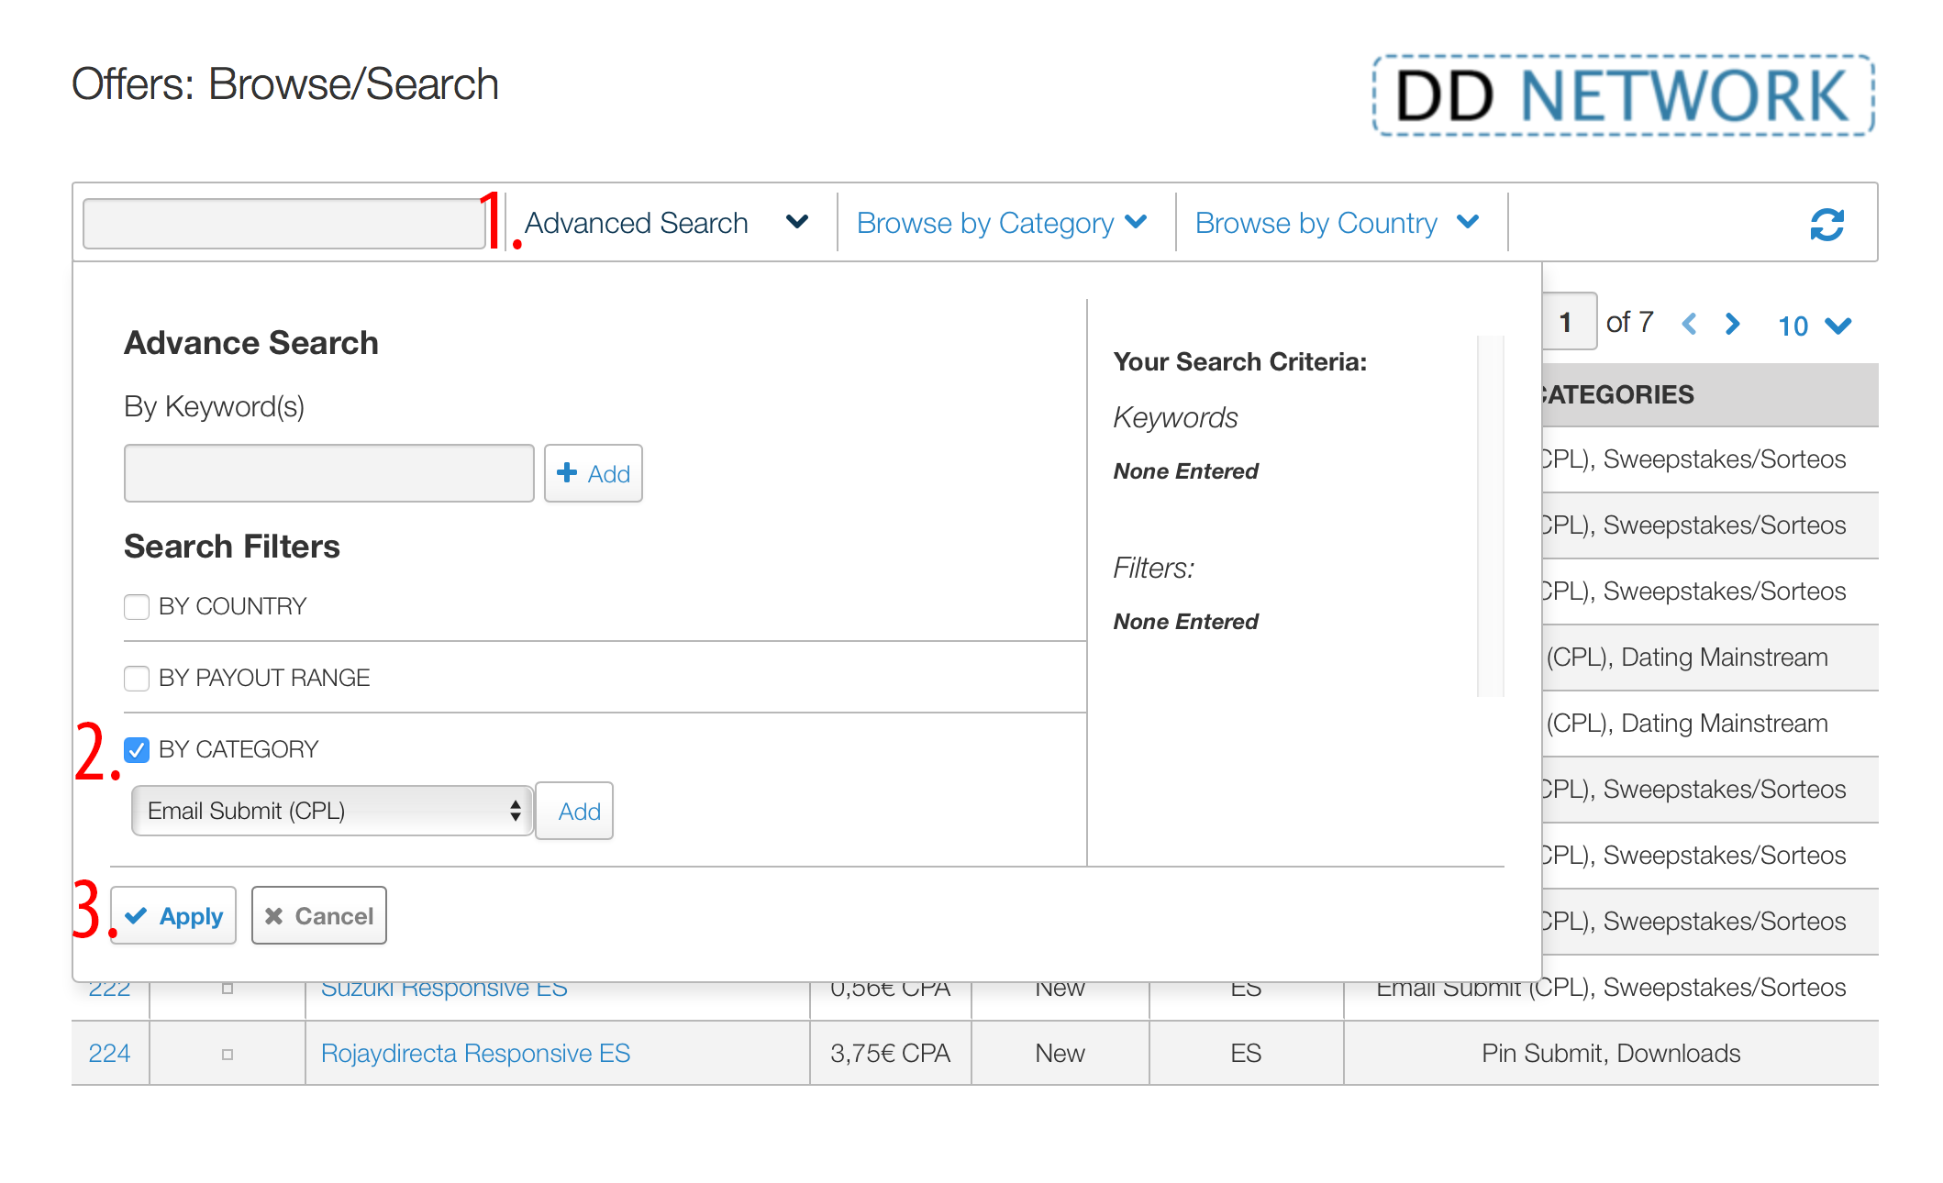Click the refresh offers icon
This screenshot has width=1943, height=1183.
point(1826,224)
